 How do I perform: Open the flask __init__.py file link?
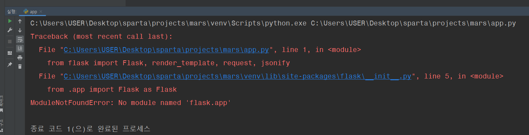[x=238, y=76]
